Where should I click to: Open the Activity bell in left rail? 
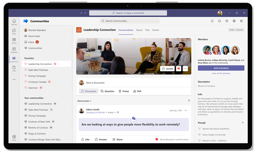click(14, 22)
